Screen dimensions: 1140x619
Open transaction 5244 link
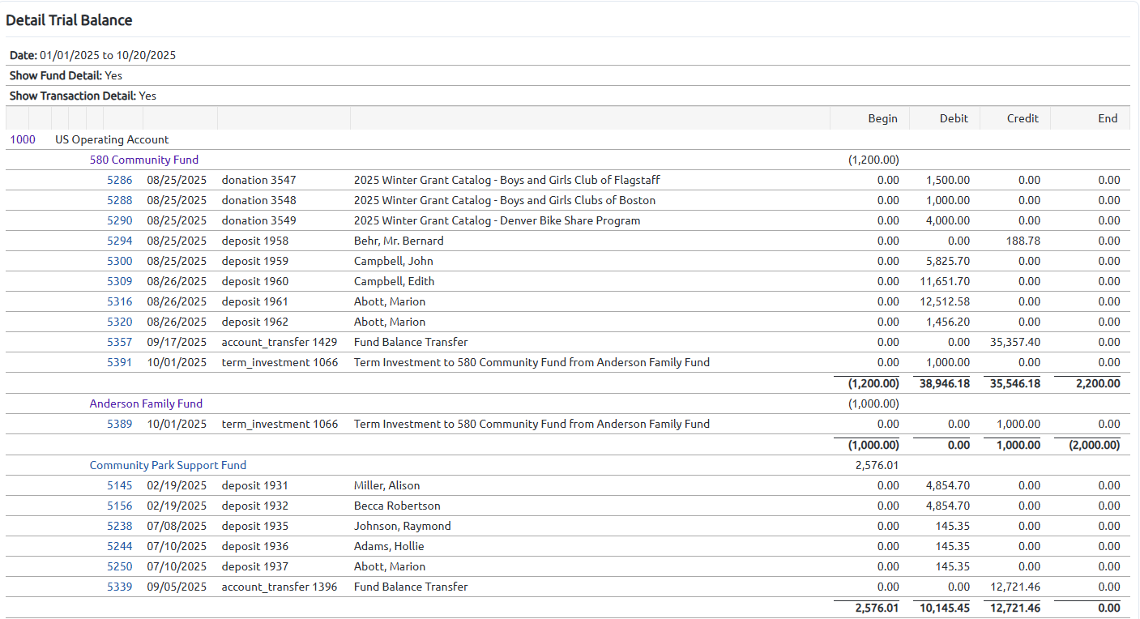tap(119, 546)
